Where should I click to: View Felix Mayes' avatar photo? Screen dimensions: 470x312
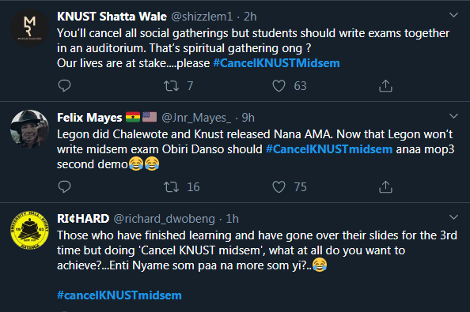(29, 129)
